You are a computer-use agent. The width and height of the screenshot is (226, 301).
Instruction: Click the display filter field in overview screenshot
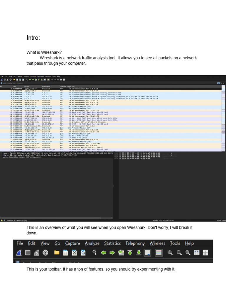coord(109,83)
